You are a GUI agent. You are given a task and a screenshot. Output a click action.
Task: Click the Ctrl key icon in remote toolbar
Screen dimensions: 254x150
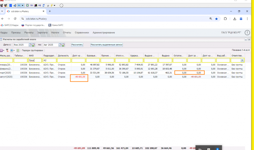pyautogui.click(x=31, y=6)
